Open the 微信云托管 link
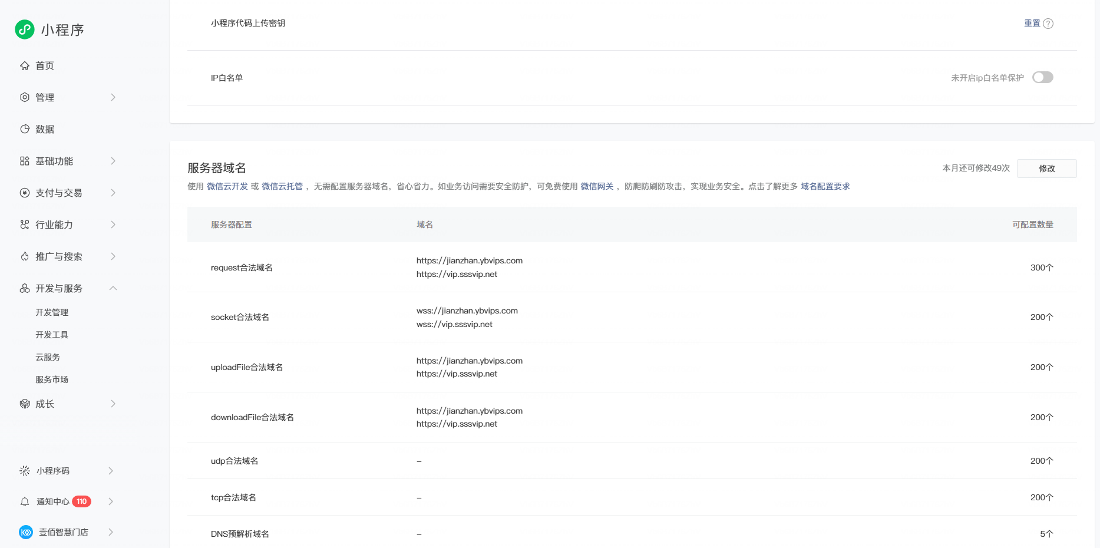The image size is (1100, 548). [282, 186]
